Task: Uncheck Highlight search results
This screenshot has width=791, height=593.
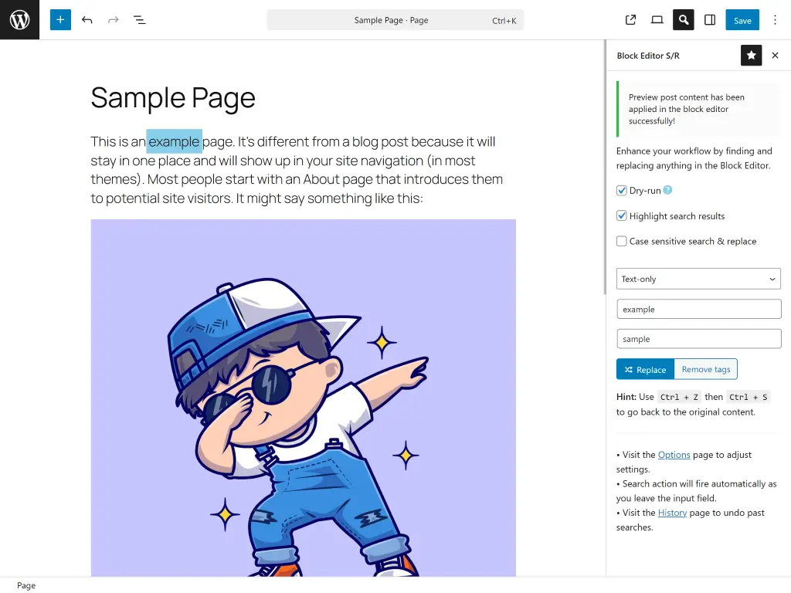Action: [x=622, y=215]
